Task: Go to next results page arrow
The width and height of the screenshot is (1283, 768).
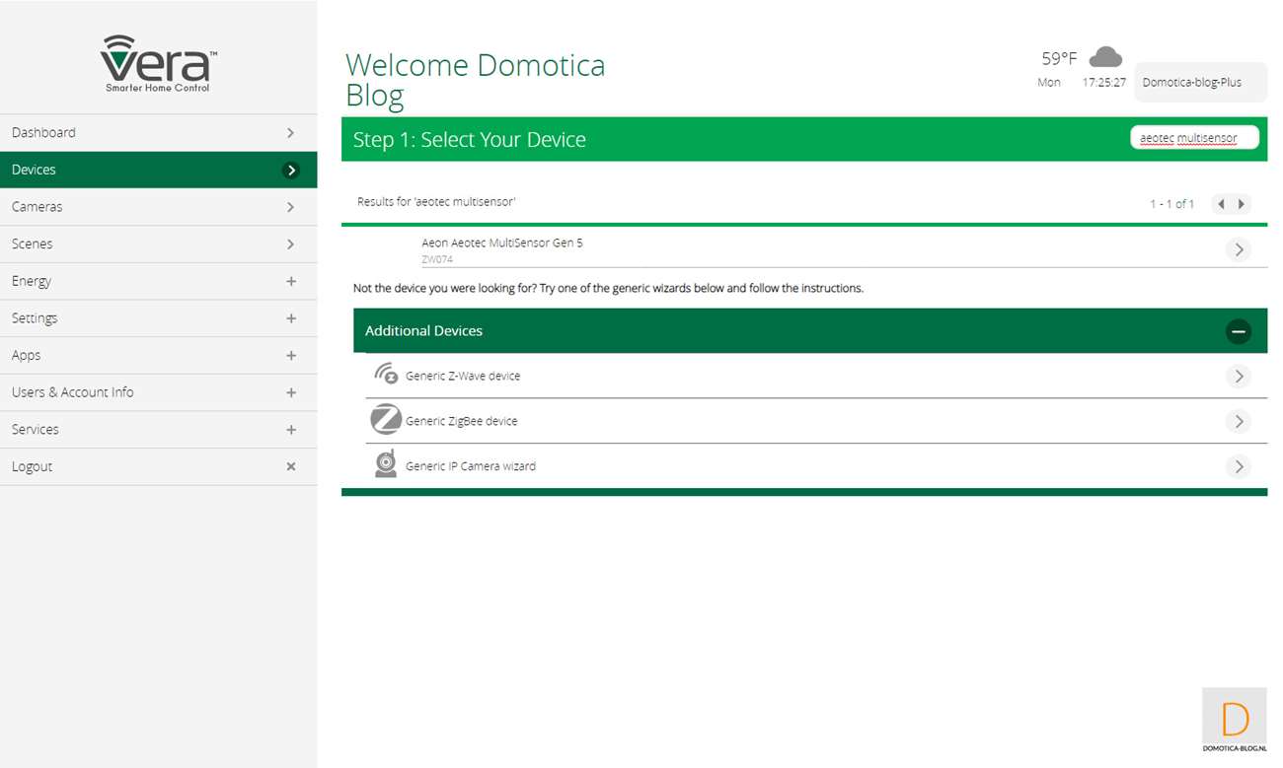Action: [x=1242, y=204]
